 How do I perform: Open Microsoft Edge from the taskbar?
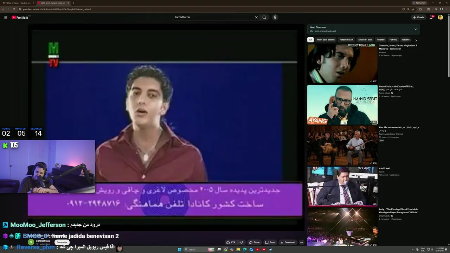pyautogui.click(x=245, y=249)
